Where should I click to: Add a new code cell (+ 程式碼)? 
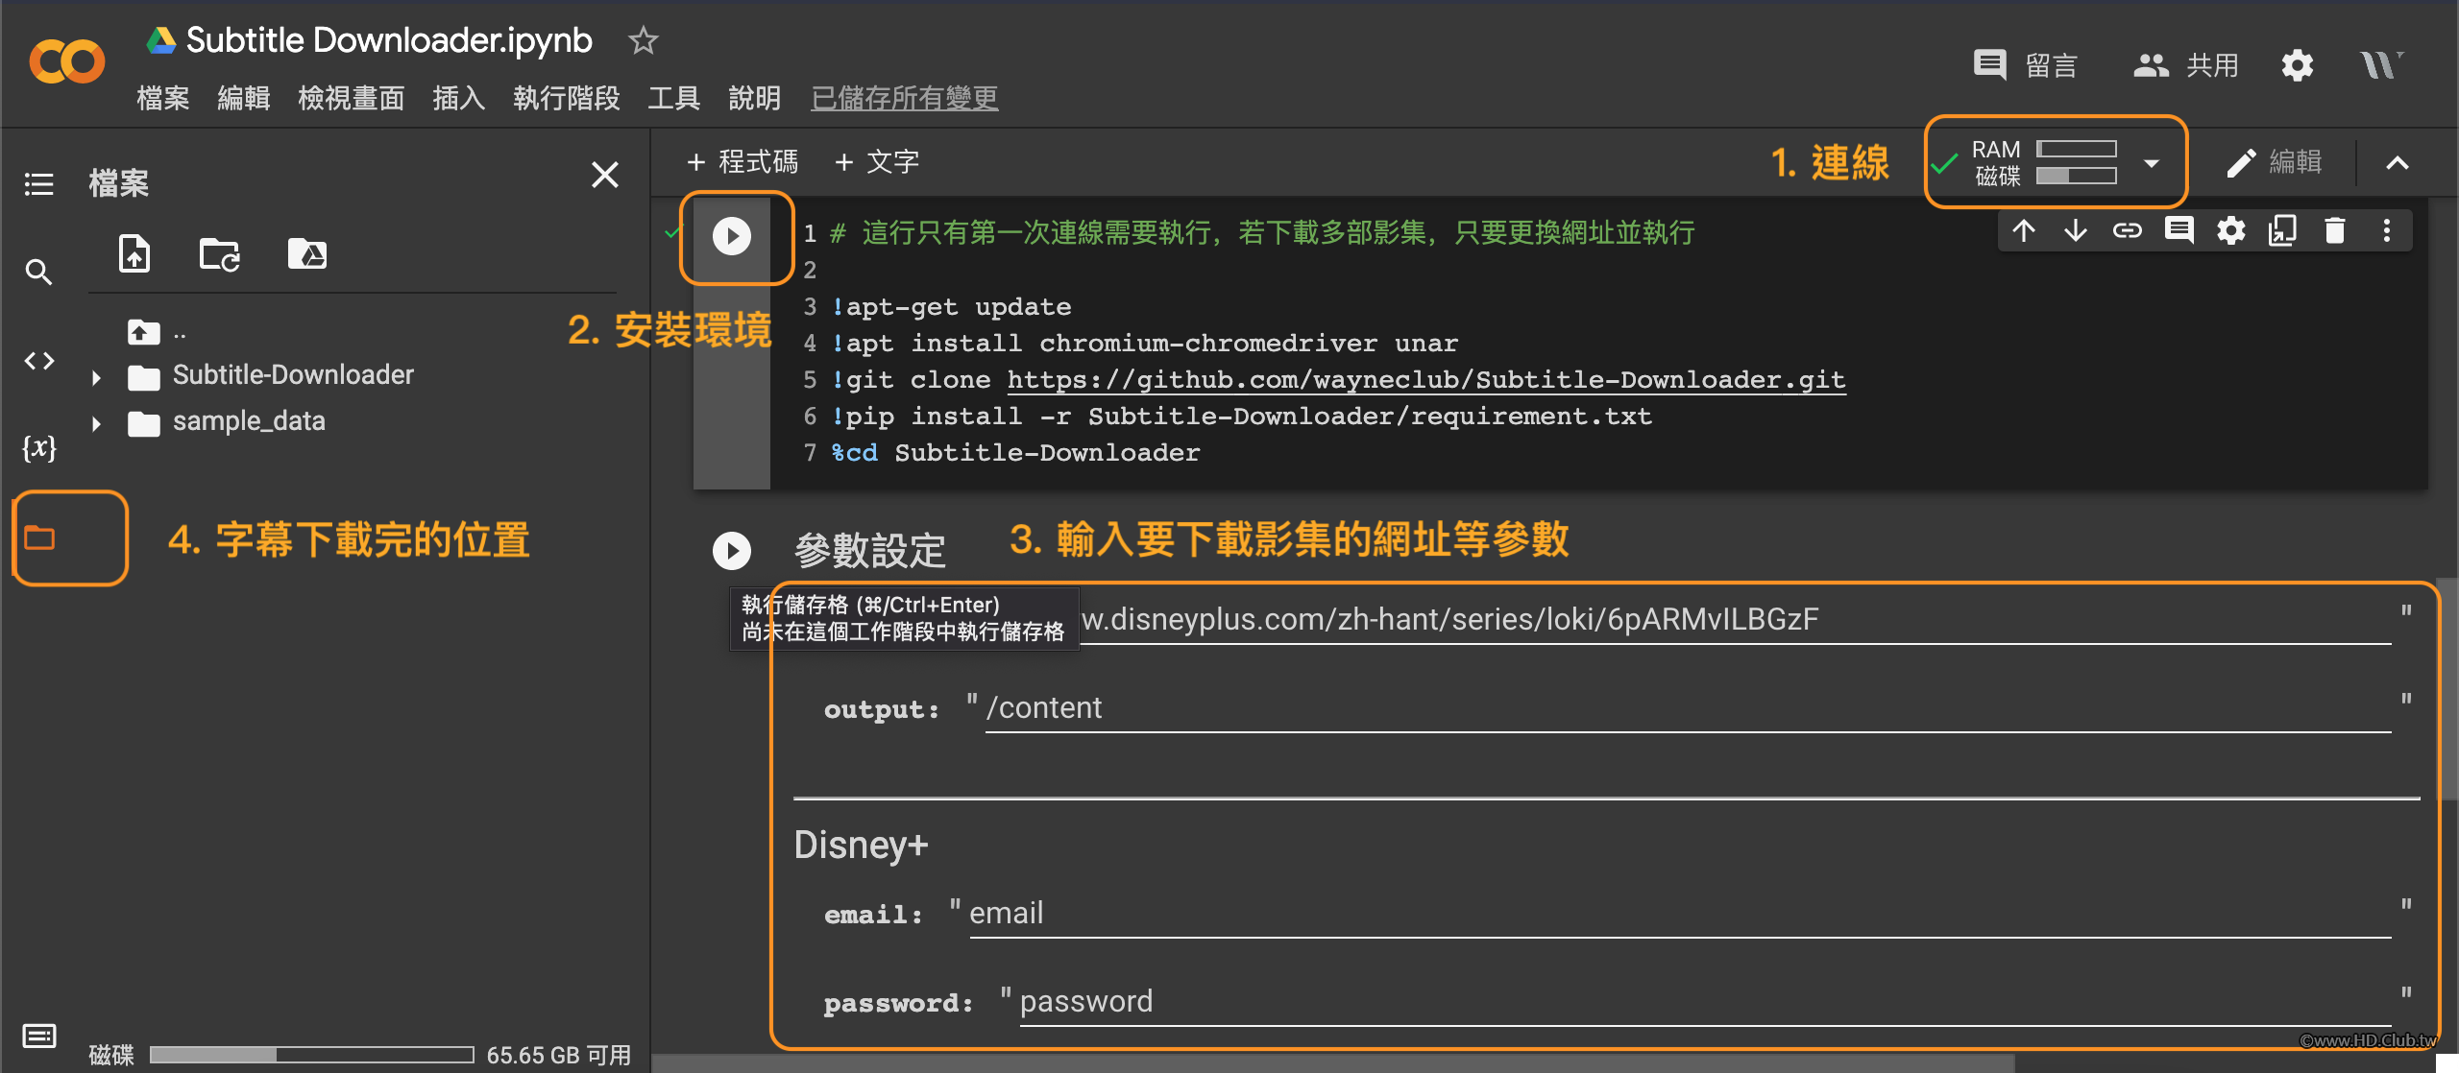[743, 162]
